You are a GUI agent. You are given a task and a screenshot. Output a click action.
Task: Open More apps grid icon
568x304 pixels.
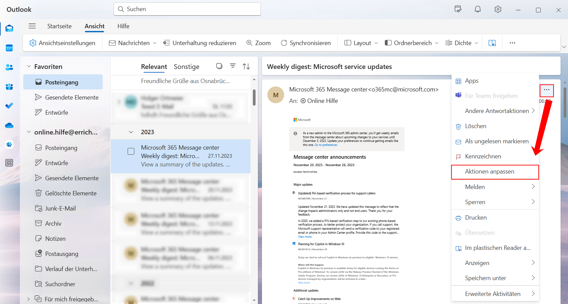point(9,163)
